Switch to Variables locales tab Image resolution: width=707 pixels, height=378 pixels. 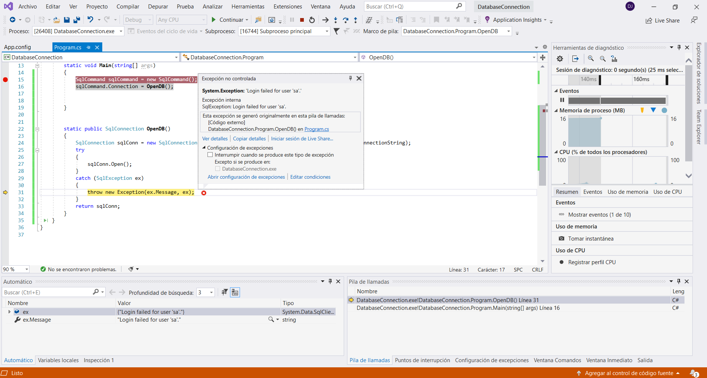[x=58, y=360]
